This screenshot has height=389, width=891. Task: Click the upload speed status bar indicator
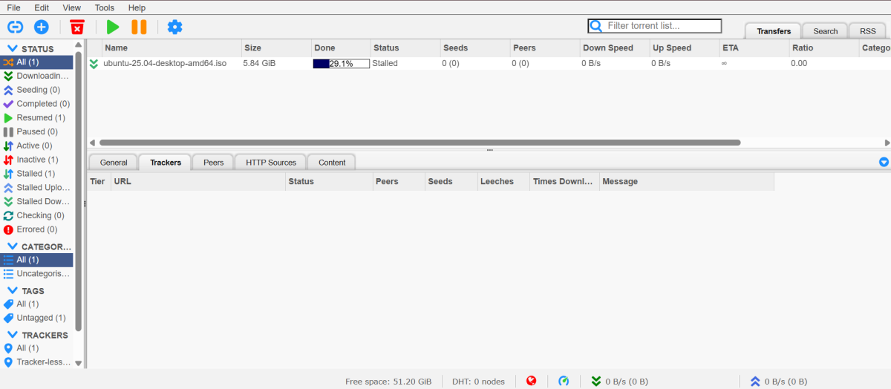779,382
